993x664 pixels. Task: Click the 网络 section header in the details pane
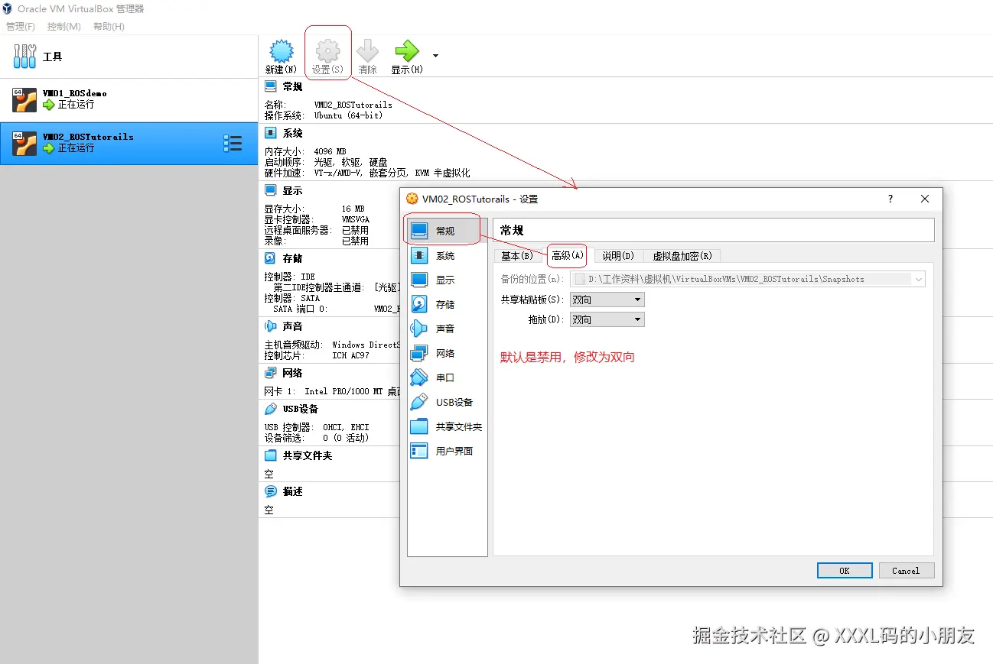[292, 373]
